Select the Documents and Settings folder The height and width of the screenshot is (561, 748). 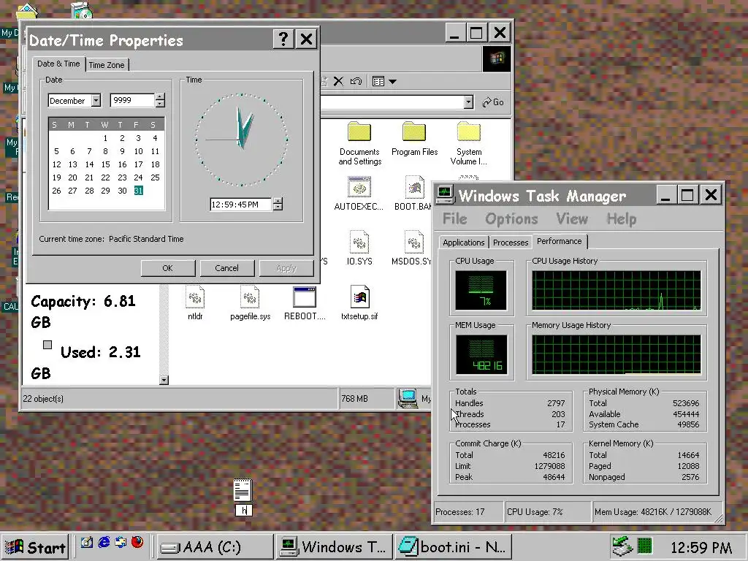359,143
